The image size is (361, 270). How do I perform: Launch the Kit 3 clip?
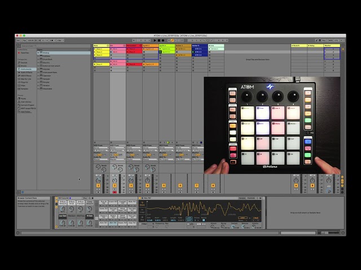coord(111,61)
